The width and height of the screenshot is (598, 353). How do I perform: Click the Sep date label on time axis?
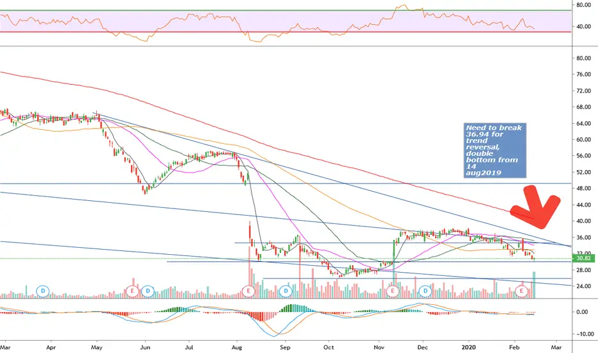click(286, 348)
